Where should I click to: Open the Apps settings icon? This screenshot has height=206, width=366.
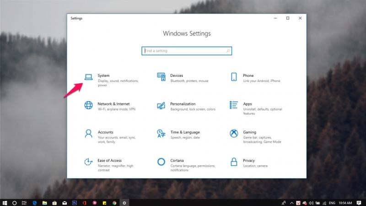(234, 105)
